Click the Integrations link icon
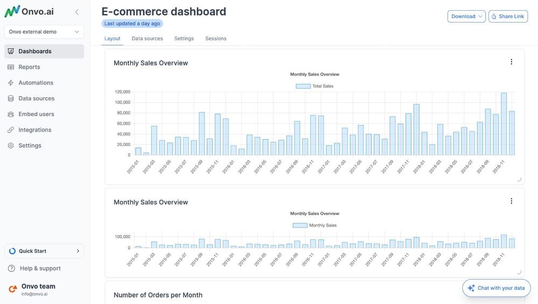 [11, 130]
